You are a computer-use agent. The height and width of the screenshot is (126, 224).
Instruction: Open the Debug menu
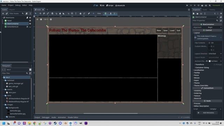(18, 5)
